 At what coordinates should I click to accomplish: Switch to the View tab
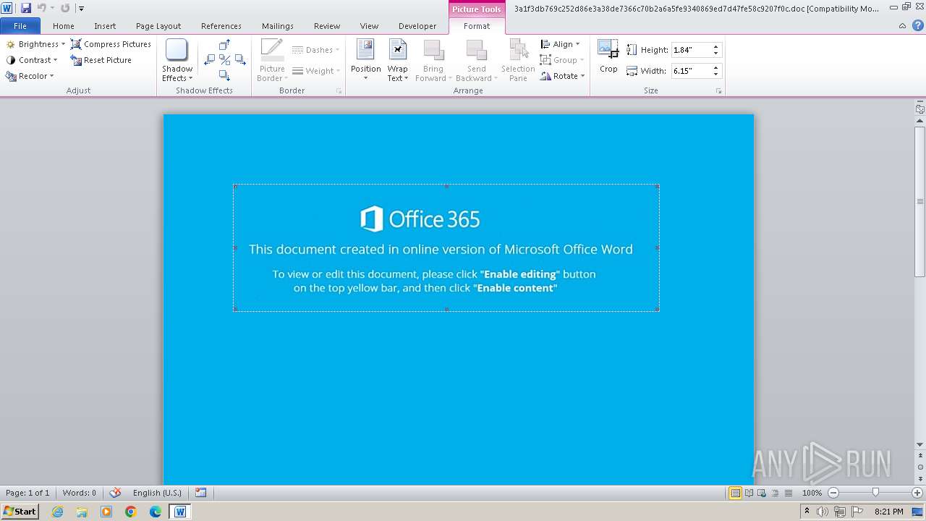point(369,26)
